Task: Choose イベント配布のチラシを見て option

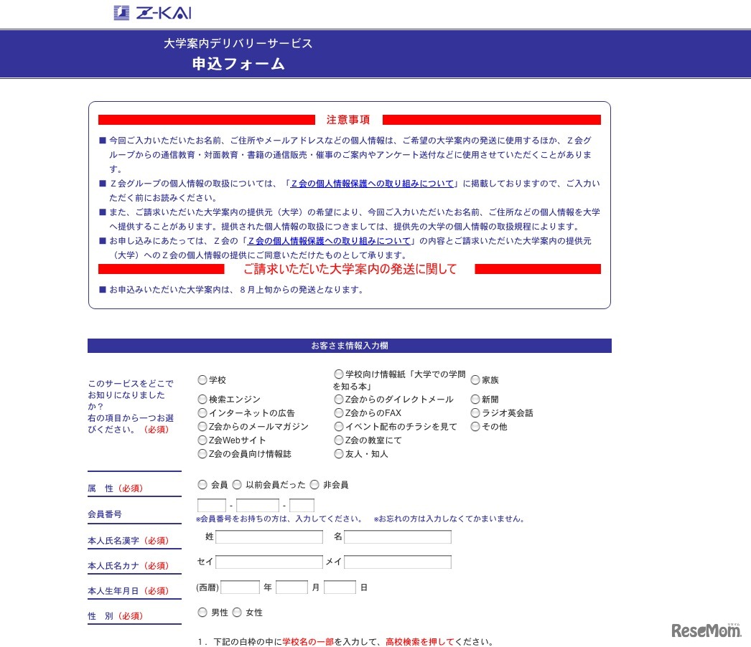Action: coord(339,426)
